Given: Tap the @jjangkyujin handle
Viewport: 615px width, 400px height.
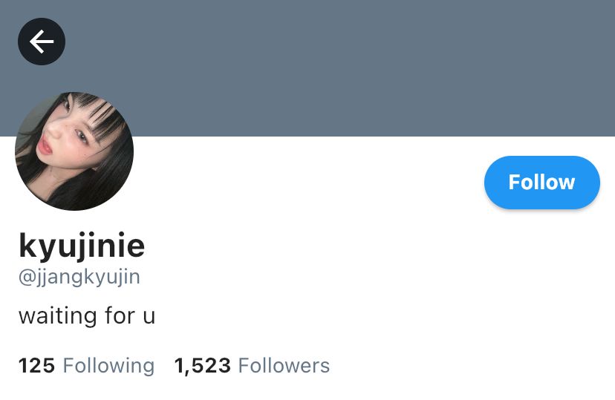Looking at the screenshot, I should point(79,277).
